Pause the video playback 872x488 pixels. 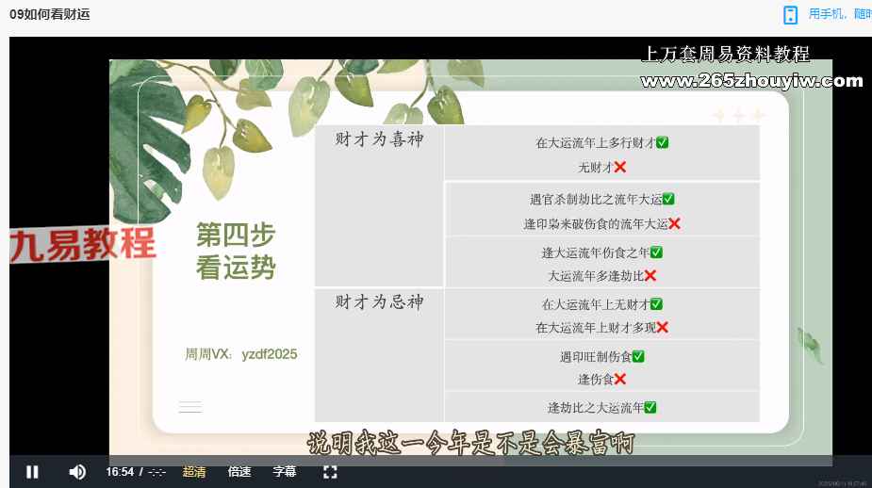32,472
